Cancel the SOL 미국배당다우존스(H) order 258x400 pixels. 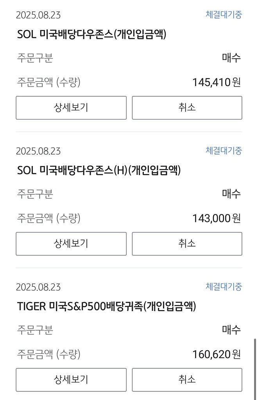187,243
